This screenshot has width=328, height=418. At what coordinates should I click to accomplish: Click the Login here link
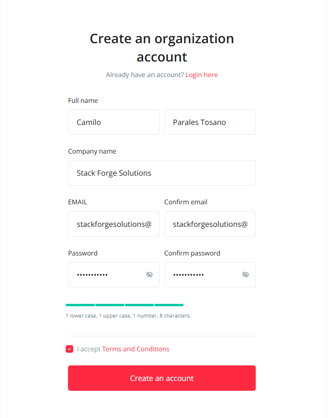(201, 75)
